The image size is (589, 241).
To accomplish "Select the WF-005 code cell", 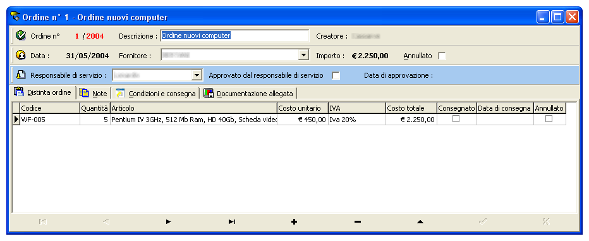I will click(50, 120).
